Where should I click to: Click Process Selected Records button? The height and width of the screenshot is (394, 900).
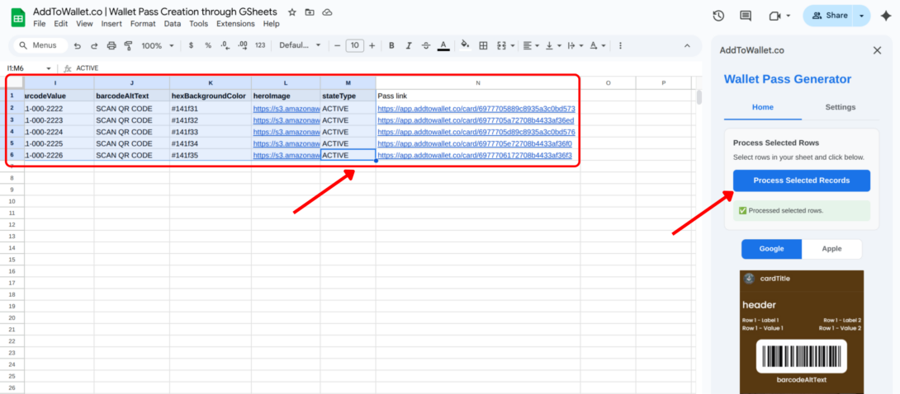coord(801,181)
